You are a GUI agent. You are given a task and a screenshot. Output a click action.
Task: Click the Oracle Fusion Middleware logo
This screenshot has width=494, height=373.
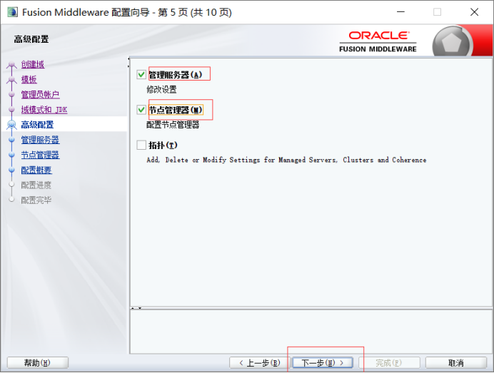pos(378,41)
